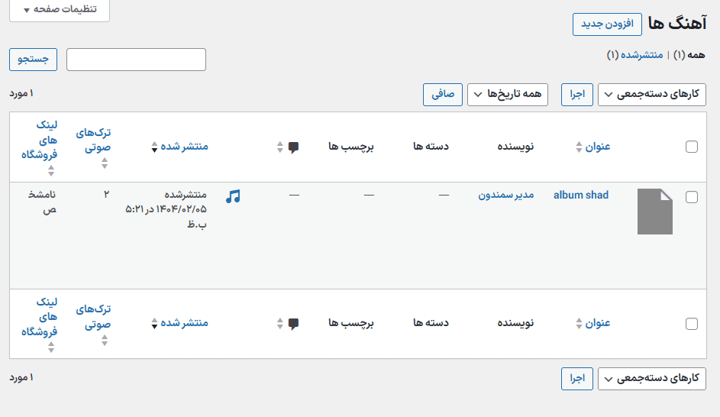720x417 pixels.
Task: Sort by منتشر شده in the header
Action: pos(179,147)
